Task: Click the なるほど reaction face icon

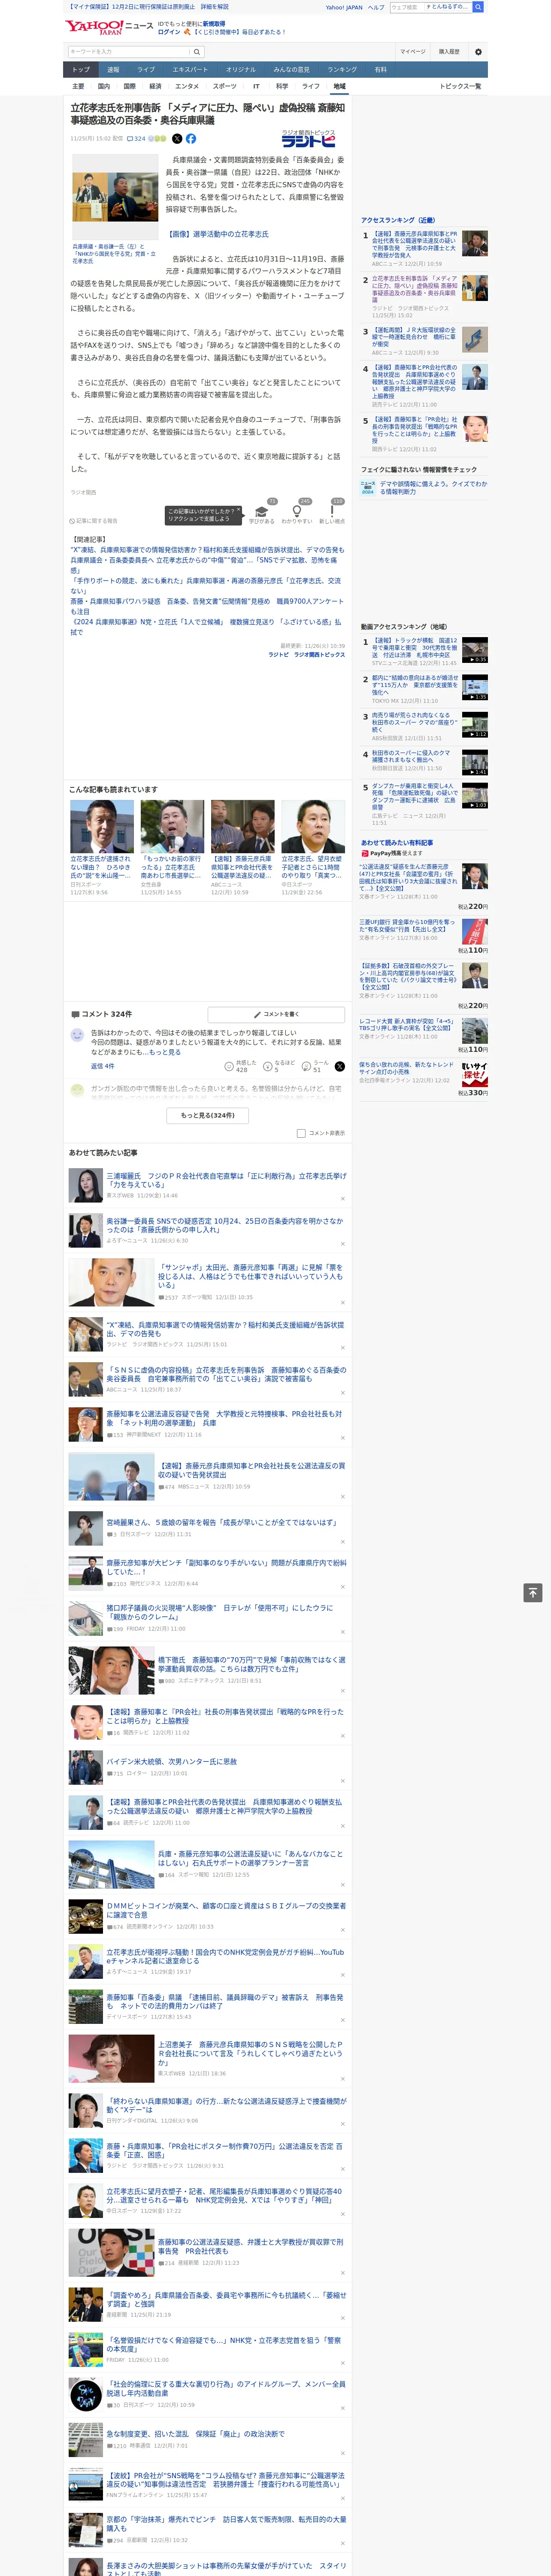Action: click(268, 1066)
